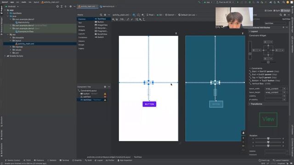Switch to Design view mode
Screen dimensions: 294x165
pyautogui.click(x=286, y=11)
